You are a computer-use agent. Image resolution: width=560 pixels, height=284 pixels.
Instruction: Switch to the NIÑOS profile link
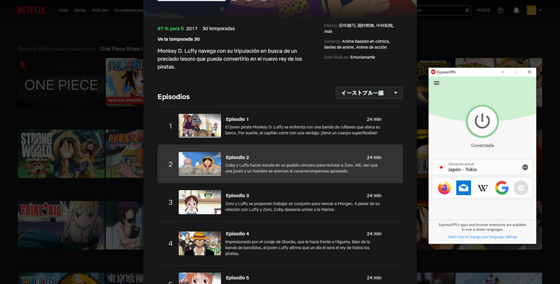(x=483, y=10)
